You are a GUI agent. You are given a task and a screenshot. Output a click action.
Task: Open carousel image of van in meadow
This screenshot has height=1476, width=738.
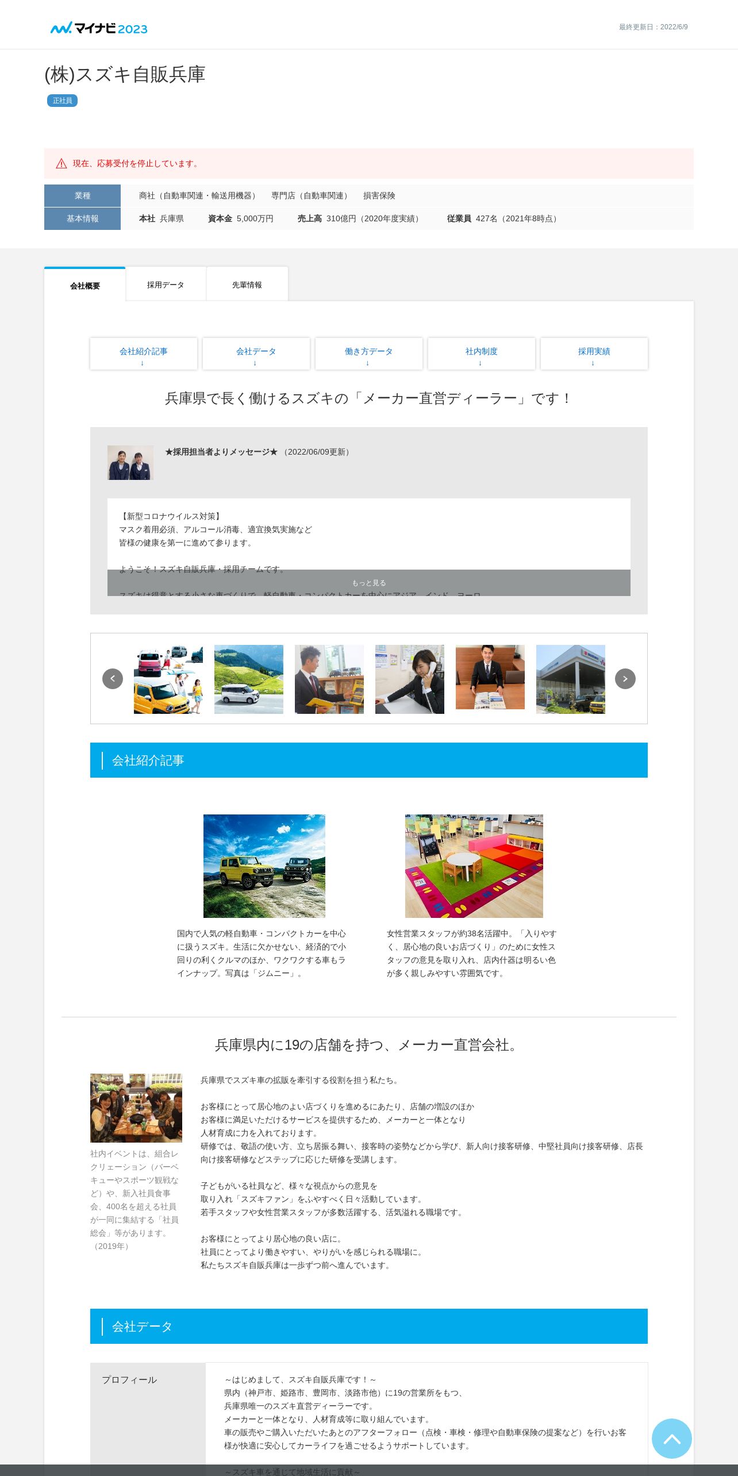coord(249,679)
